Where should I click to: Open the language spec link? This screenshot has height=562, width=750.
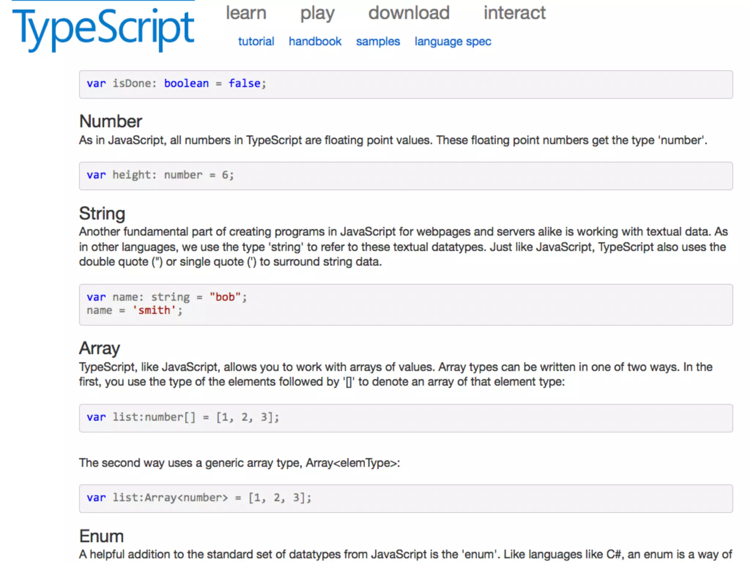click(453, 41)
